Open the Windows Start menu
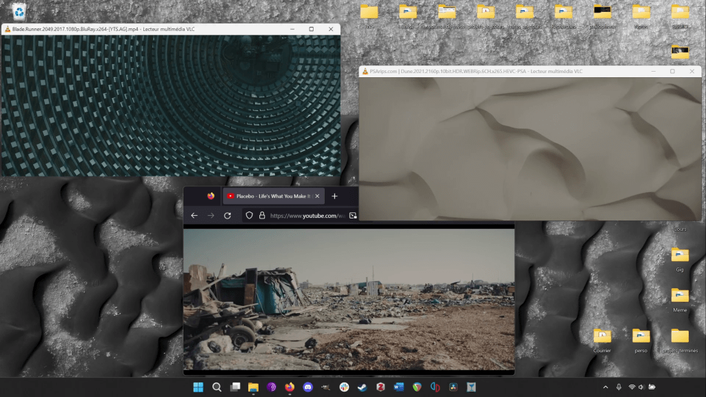Image resolution: width=706 pixels, height=397 pixels. 199,387
